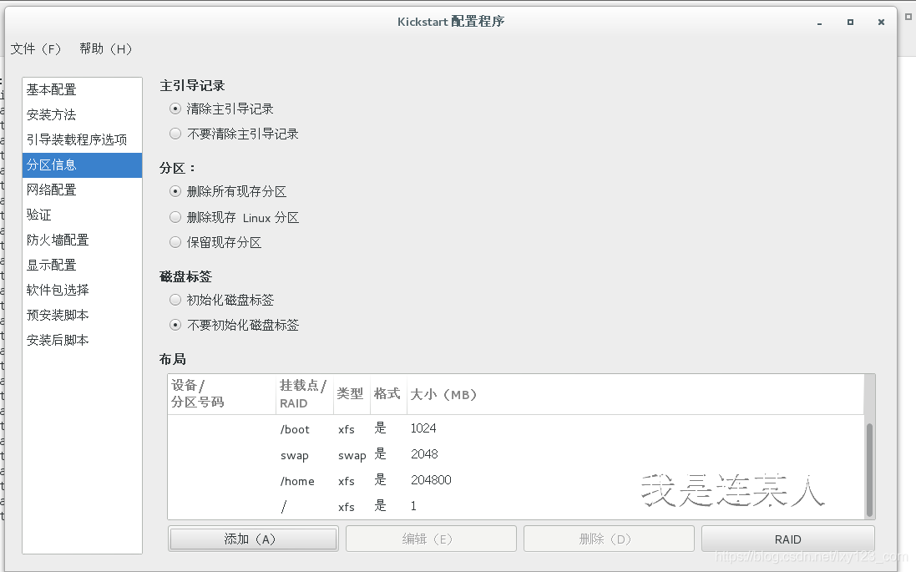Image resolution: width=916 pixels, height=572 pixels.
Task: Select 安装后脚本 in the sidebar
Action: pyautogui.click(x=83, y=340)
